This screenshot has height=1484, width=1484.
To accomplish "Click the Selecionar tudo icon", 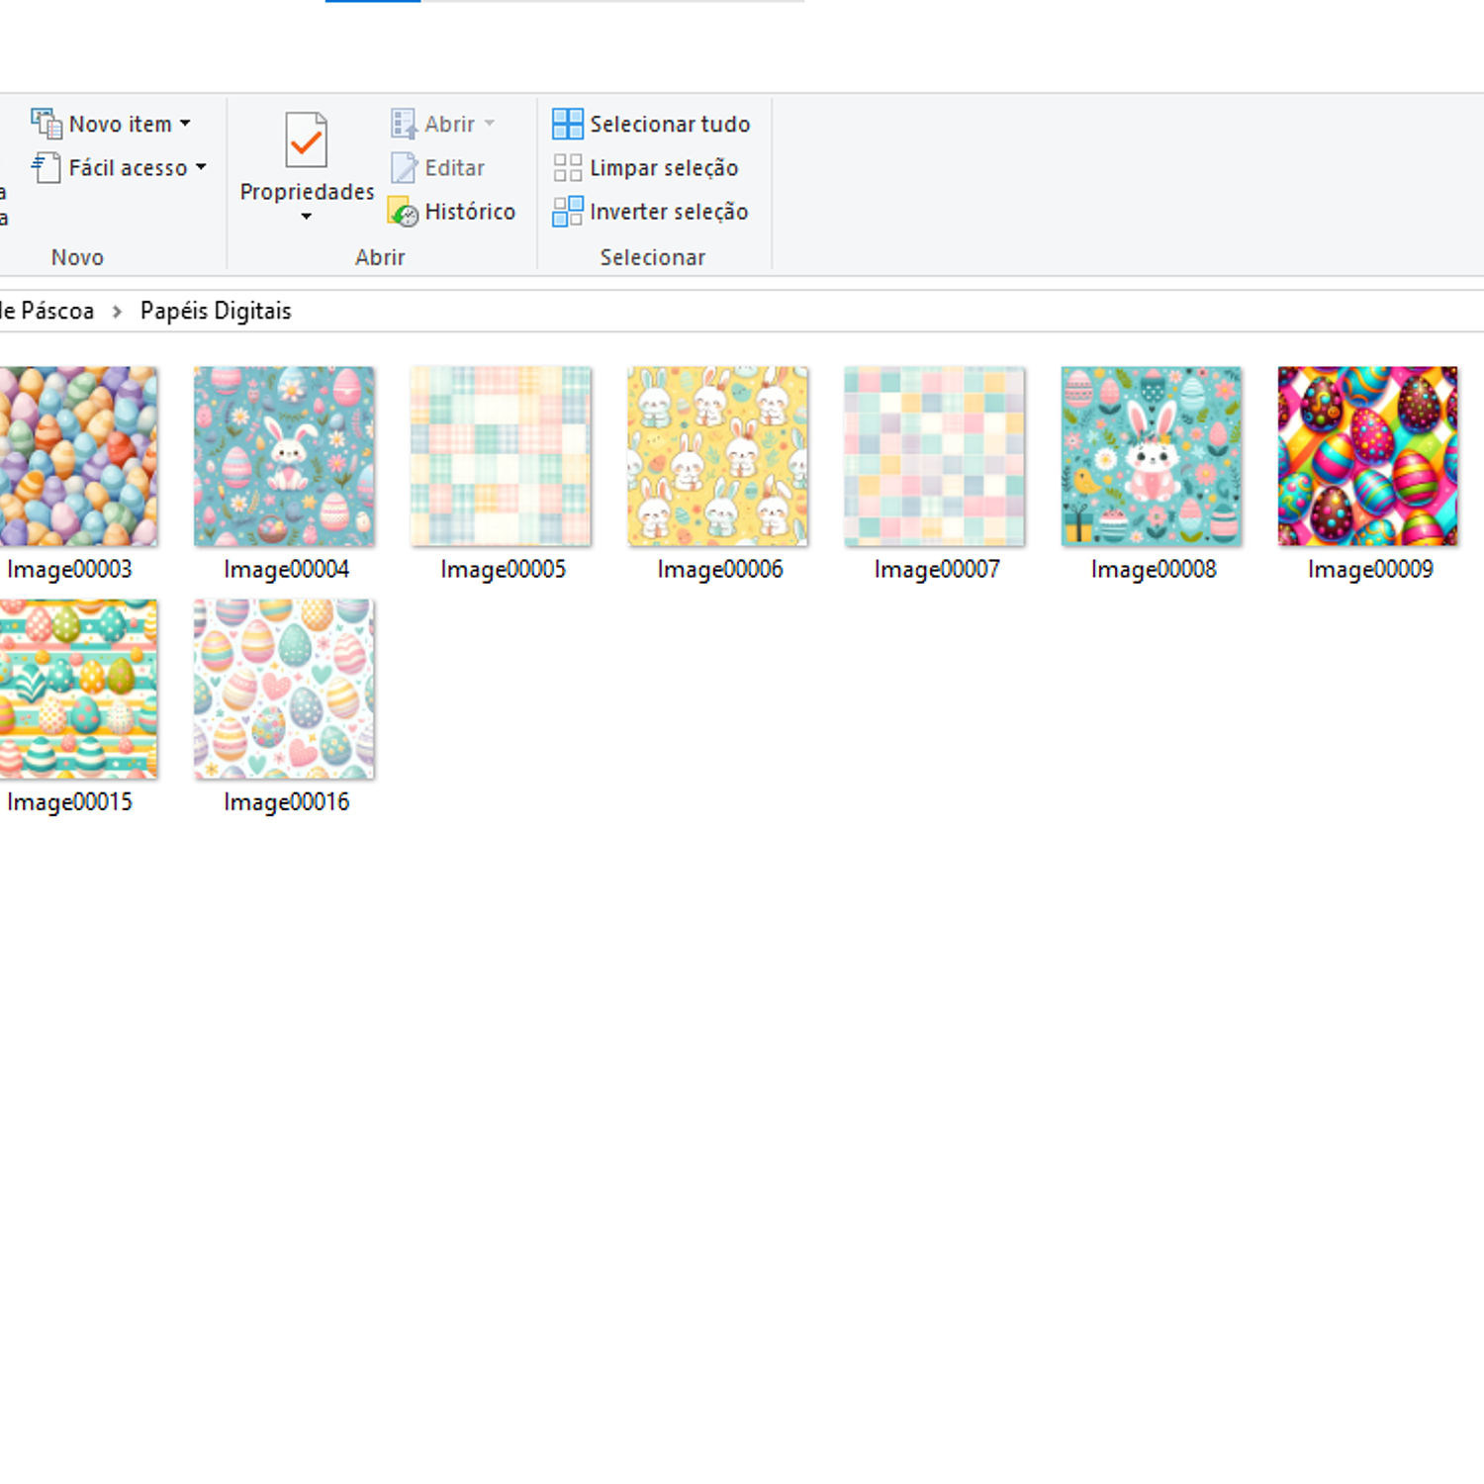I will coord(567,124).
